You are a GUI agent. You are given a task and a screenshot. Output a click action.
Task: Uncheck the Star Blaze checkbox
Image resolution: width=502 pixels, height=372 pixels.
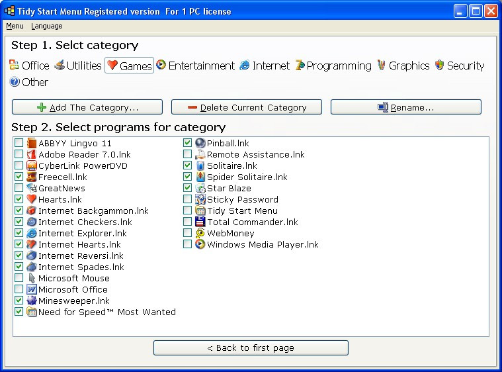click(x=187, y=187)
